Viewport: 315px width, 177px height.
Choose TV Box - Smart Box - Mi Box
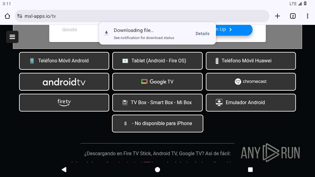[157, 103]
